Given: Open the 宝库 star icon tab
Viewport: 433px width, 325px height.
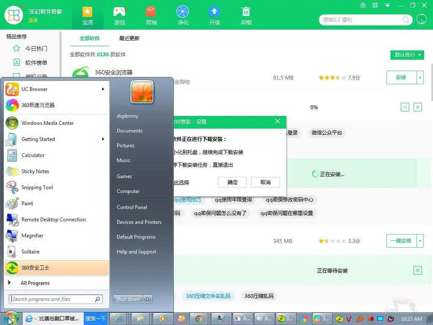Looking at the screenshot, I should point(88,16).
